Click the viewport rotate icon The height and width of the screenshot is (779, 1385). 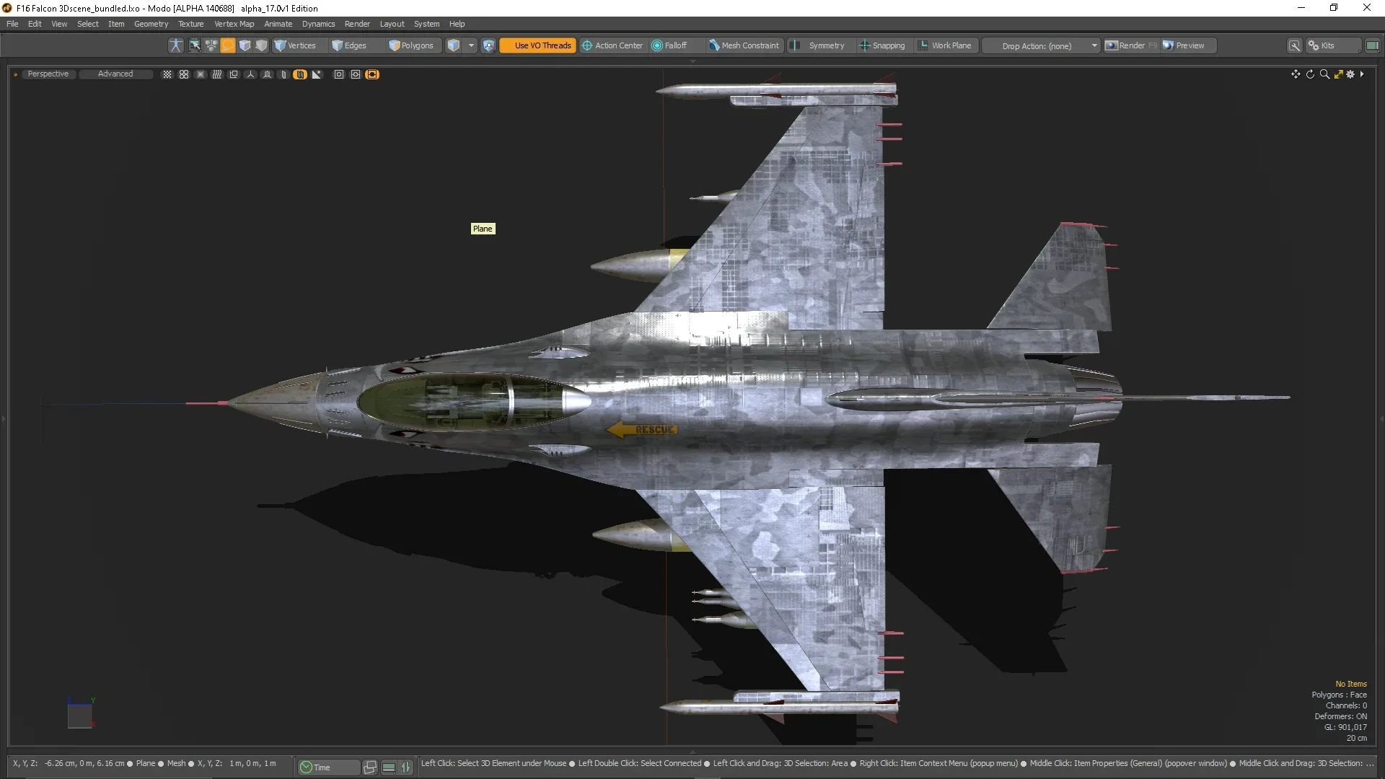(x=1310, y=74)
